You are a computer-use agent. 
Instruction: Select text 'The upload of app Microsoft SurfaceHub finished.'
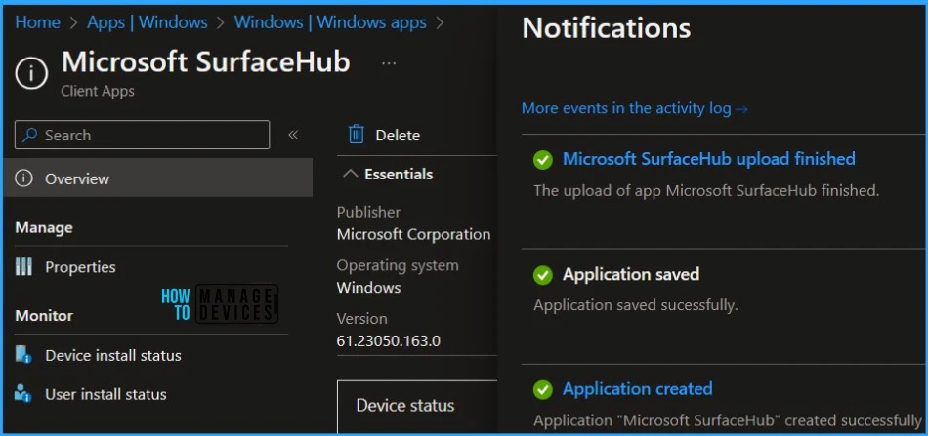[706, 190]
